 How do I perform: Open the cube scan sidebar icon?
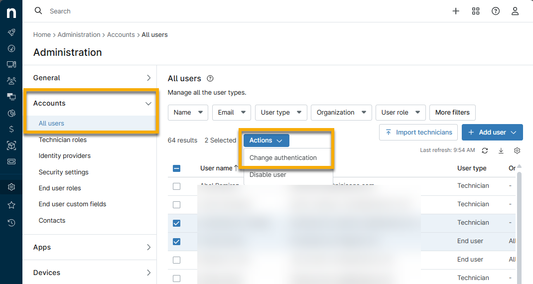(x=11, y=145)
